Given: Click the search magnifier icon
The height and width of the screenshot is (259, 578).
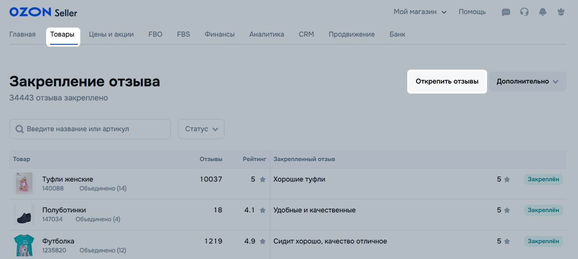Looking at the screenshot, I should tap(20, 129).
